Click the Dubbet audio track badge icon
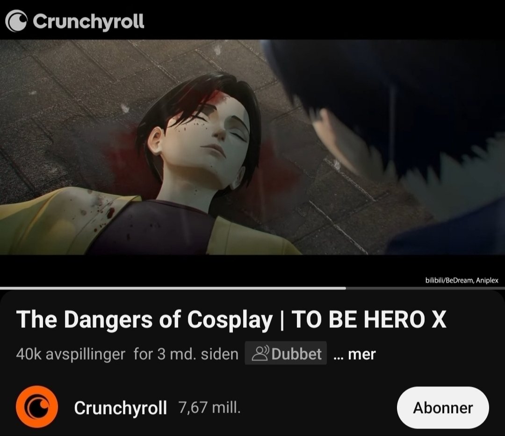 pos(260,354)
